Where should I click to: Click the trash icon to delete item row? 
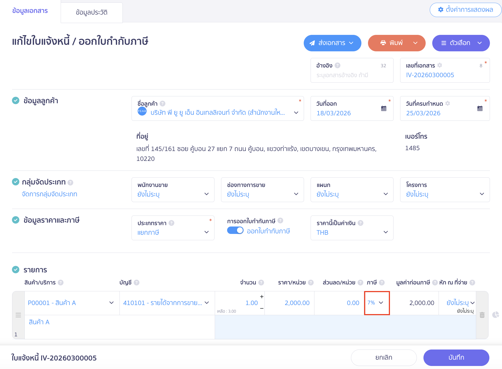(482, 315)
